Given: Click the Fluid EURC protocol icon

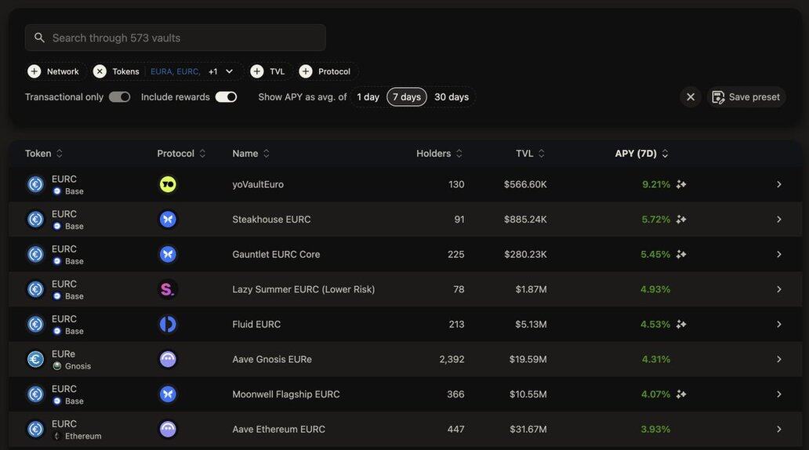Looking at the screenshot, I should click(x=168, y=324).
